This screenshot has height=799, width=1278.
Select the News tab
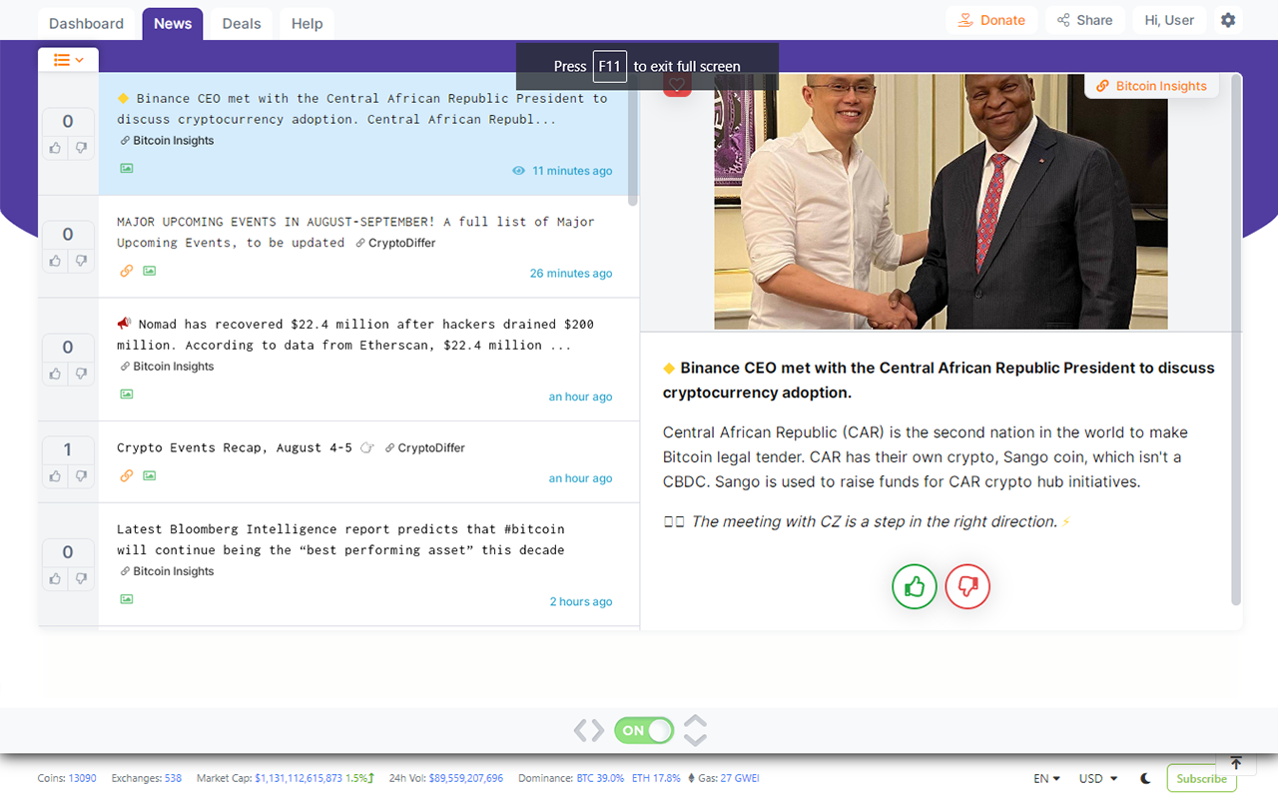173,23
